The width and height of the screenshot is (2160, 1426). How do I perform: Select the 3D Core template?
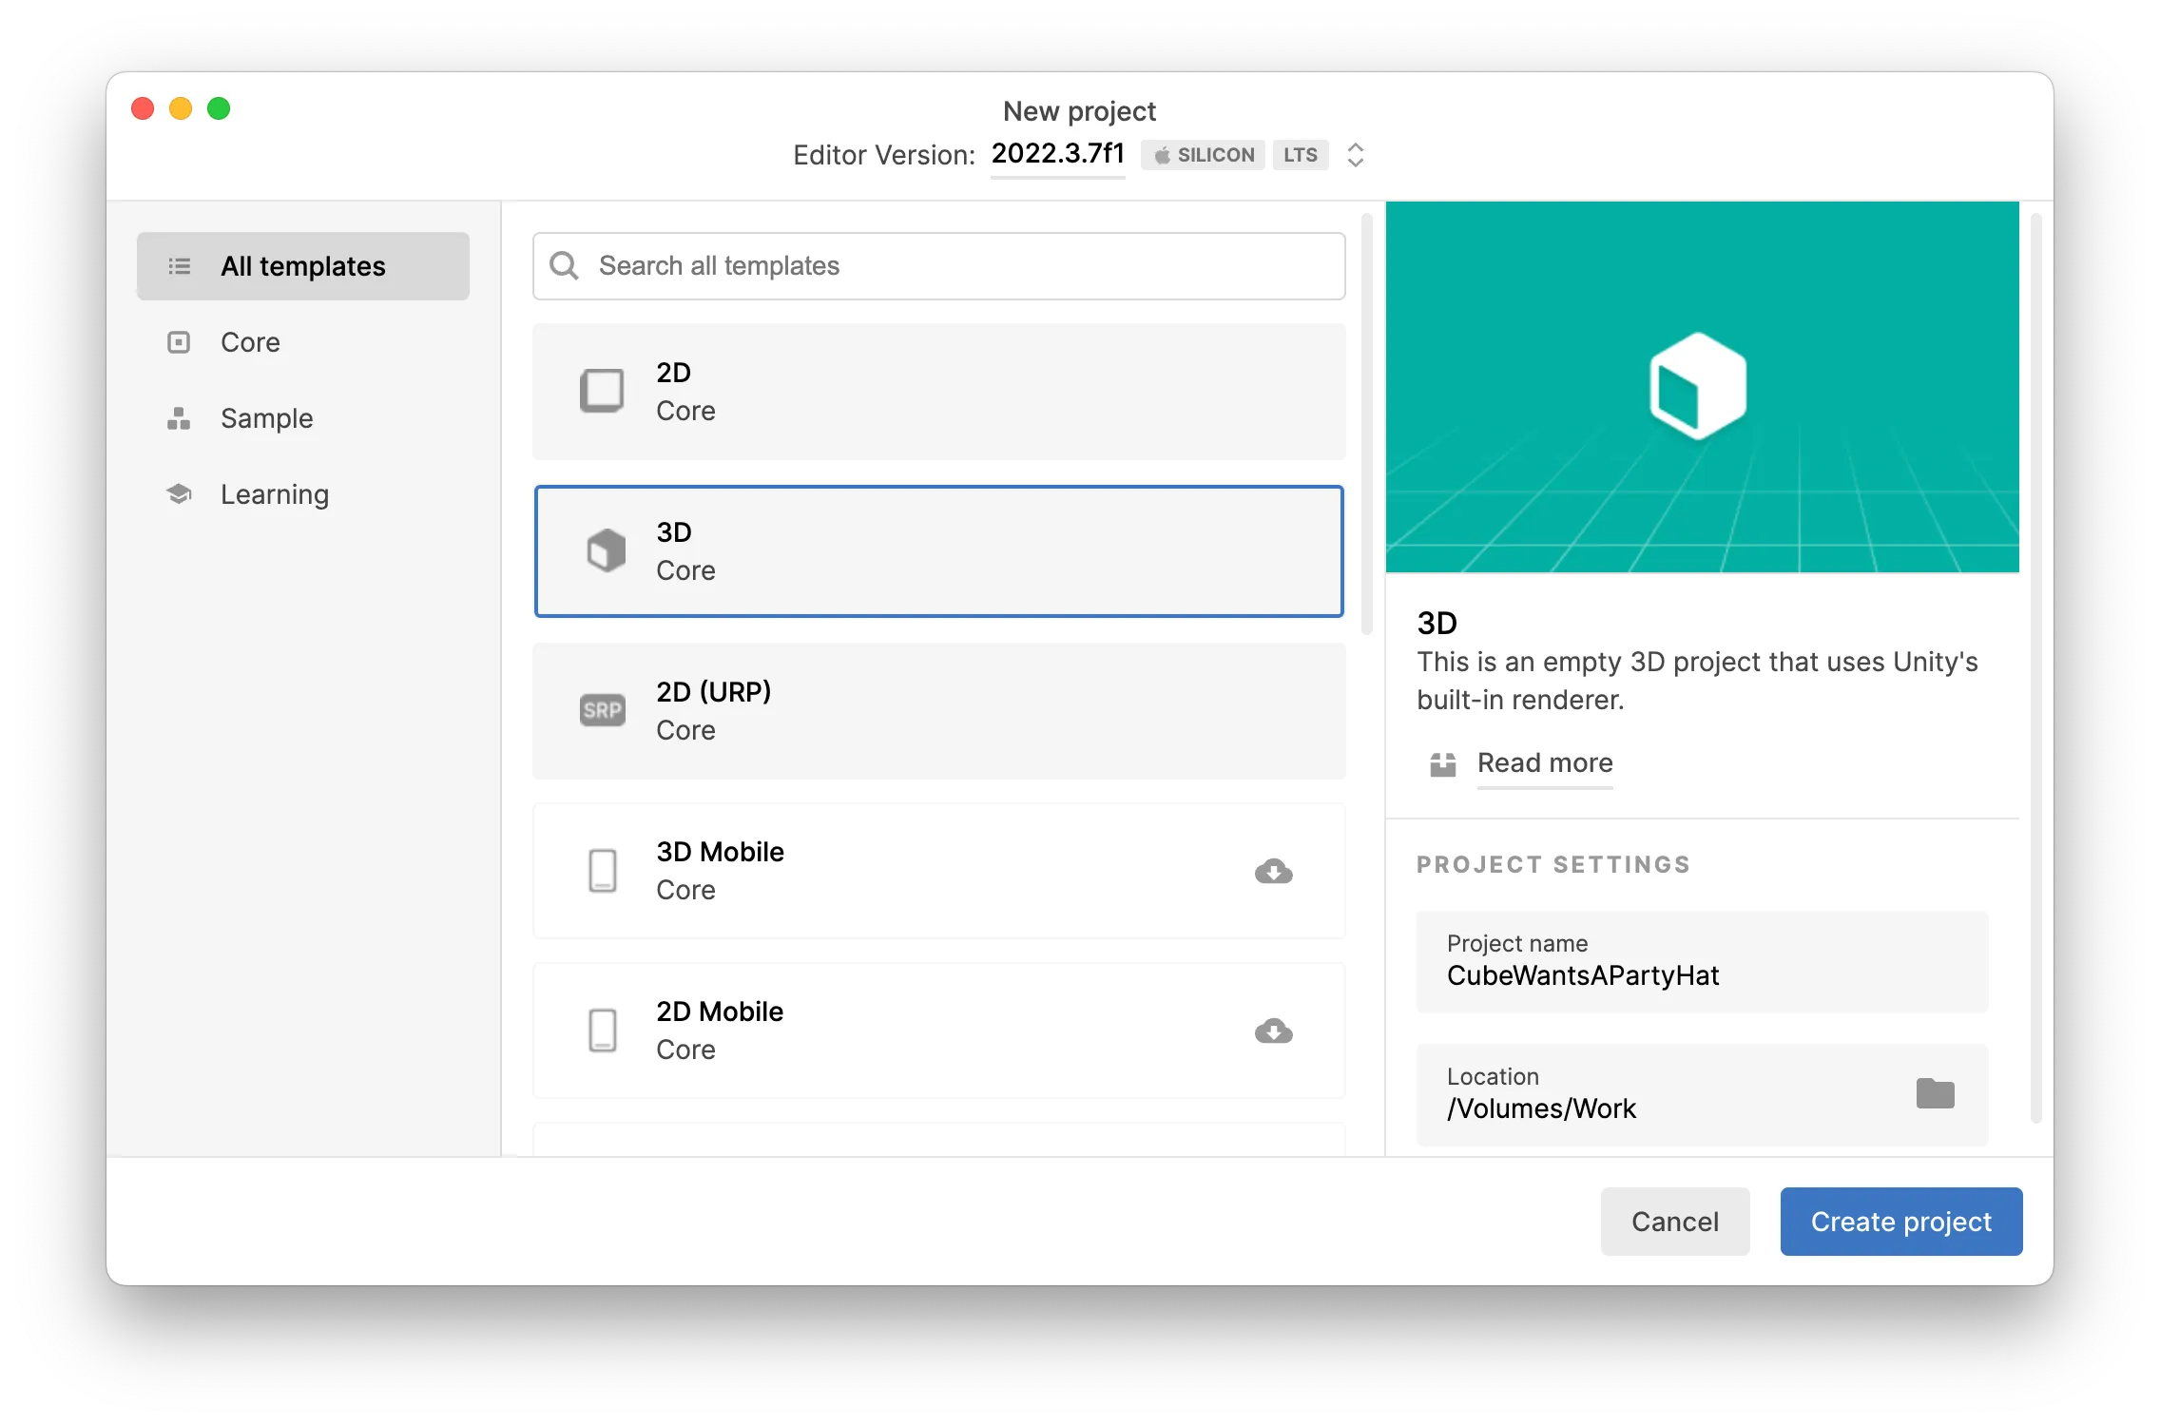point(938,551)
